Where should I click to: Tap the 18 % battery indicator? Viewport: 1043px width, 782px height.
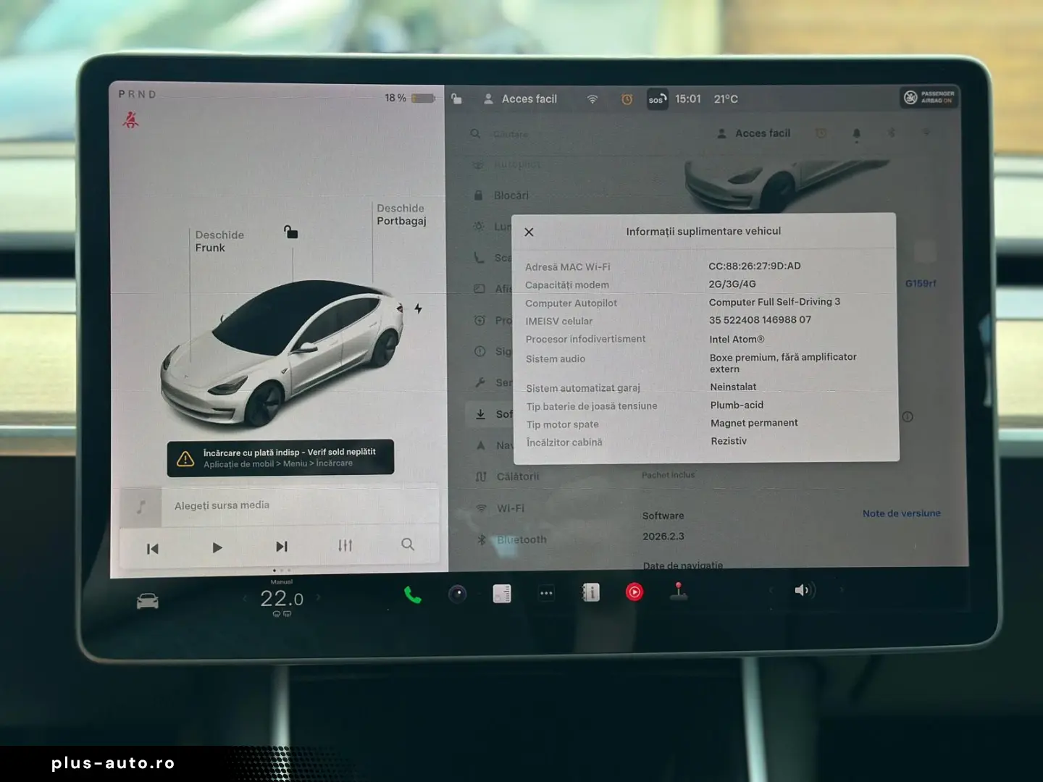point(410,98)
